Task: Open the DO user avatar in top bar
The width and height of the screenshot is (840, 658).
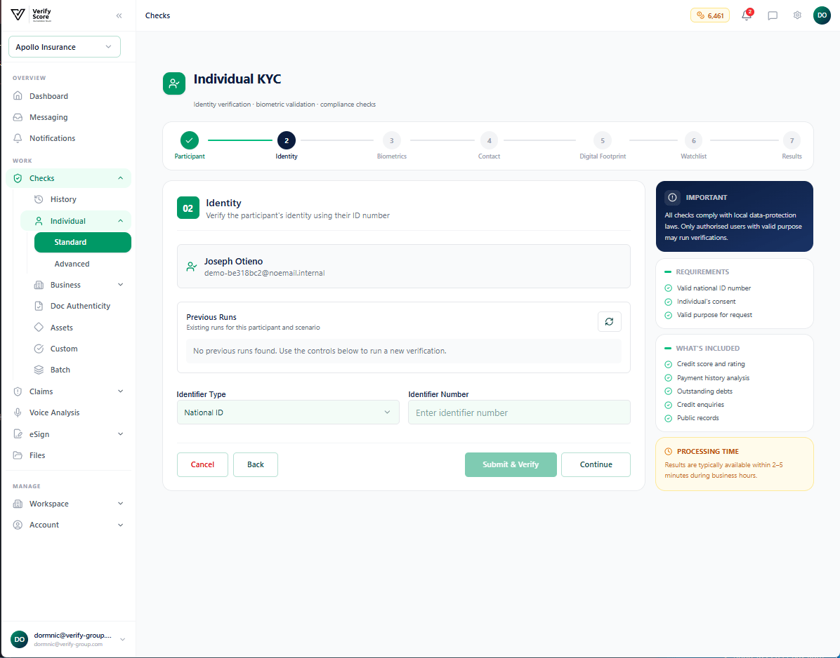Action: (x=822, y=15)
